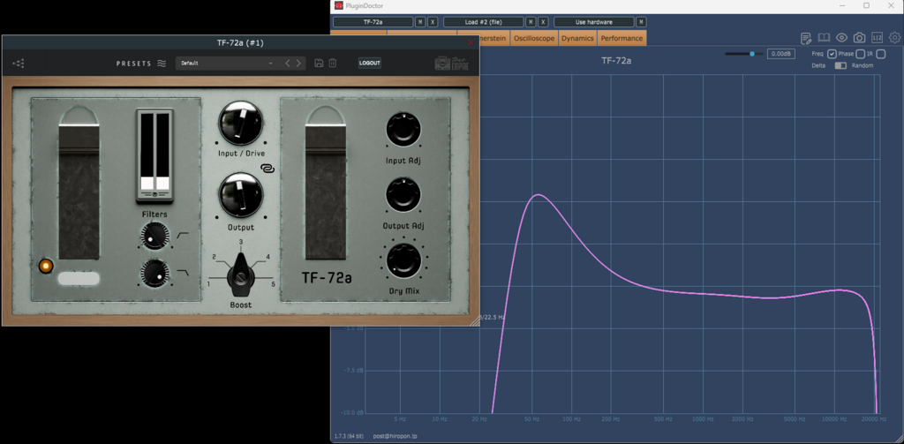904x444 pixels.
Task: Go to the next preset arrow
Action: click(298, 64)
